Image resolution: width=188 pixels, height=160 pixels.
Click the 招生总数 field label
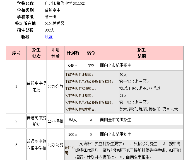tap(25, 30)
